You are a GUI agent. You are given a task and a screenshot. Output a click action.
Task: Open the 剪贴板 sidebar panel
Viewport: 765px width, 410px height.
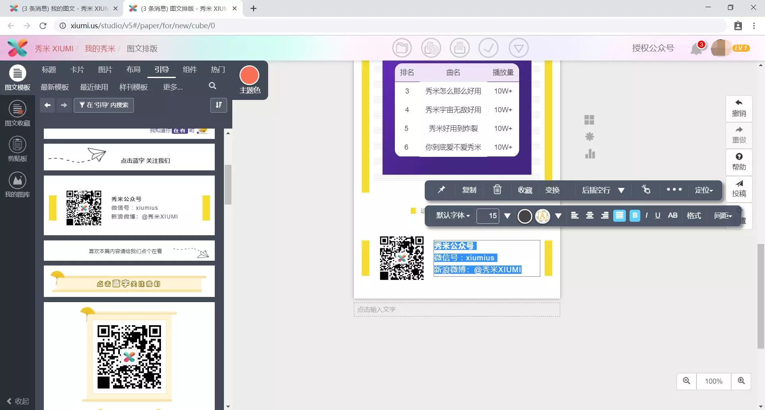tap(17, 149)
